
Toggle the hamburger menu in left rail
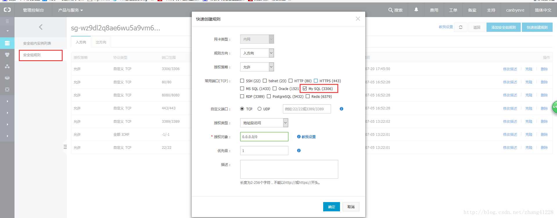coord(7,21)
